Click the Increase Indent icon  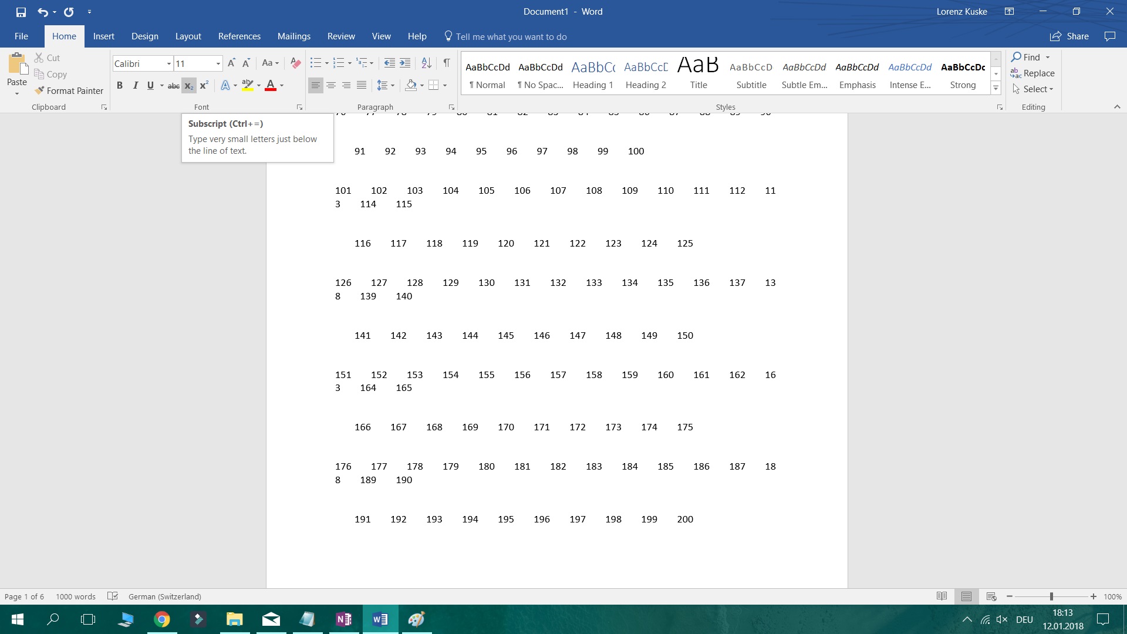[405, 63]
